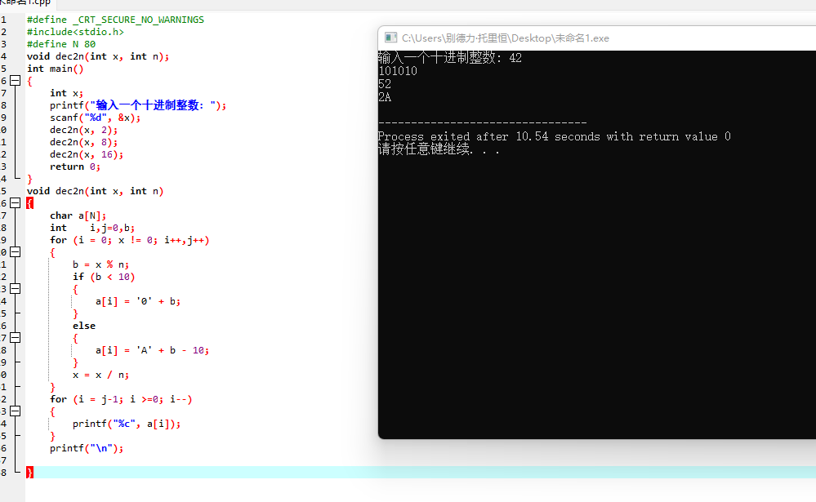This screenshot has width=816, height=502.
Task: Click the scanf("%d", &x) line
Action: 96,118
